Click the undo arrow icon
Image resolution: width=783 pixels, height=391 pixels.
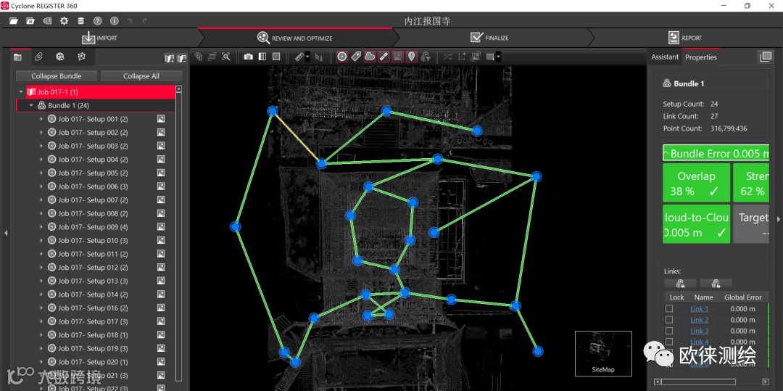point(130,21)
